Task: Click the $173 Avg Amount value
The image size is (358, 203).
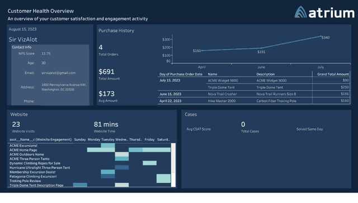Action: click(x=106, y=93)
